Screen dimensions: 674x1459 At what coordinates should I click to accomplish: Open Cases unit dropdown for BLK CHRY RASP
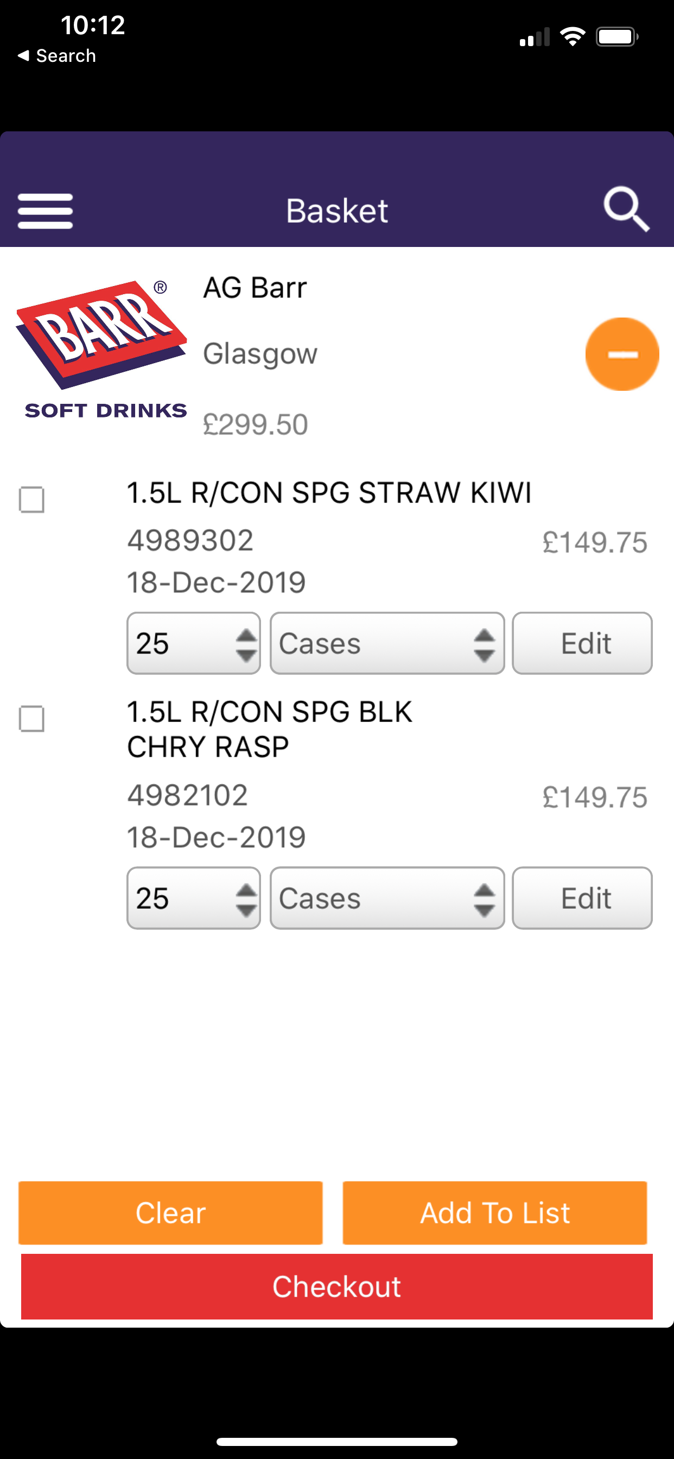(x=387, y=898)
